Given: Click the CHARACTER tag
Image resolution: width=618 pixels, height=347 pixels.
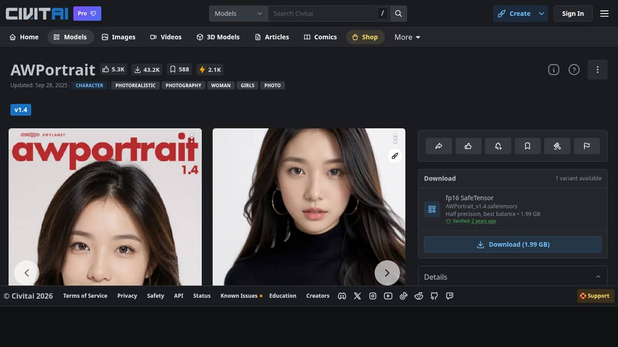Looking at the screenshot, I should (90, 85).
